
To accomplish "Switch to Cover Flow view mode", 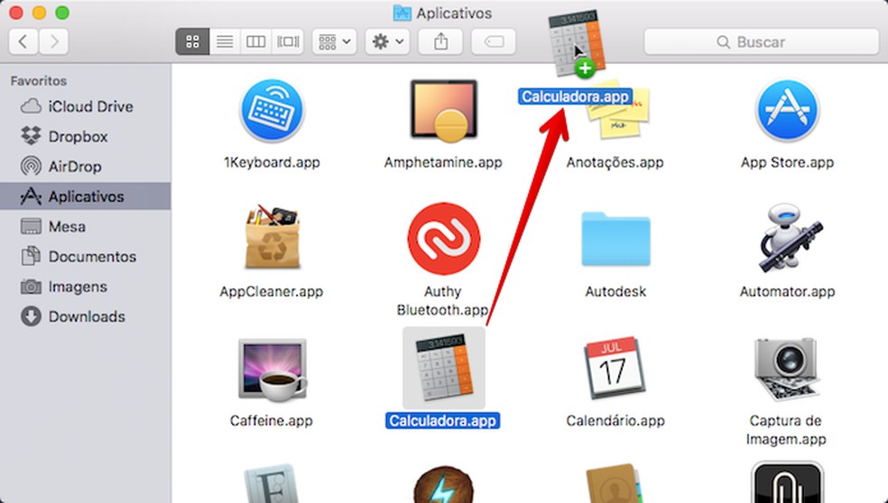I will coord(288,41).
